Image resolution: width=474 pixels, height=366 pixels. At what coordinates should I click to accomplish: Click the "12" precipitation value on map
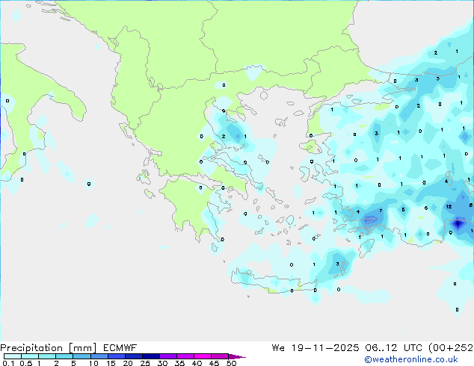coord(449,207)
